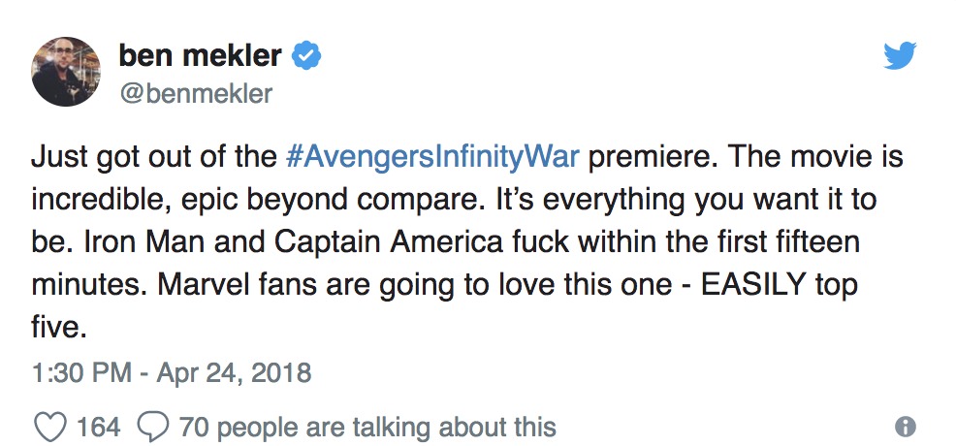The image size is (956, 446).
Task: Click the 164 likes count
Action: pos(98,426)
